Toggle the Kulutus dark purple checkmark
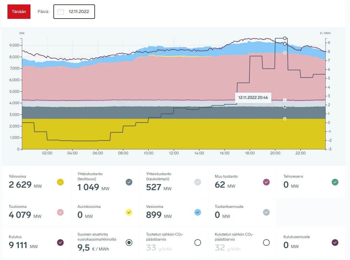 click(x=60, y=243)
